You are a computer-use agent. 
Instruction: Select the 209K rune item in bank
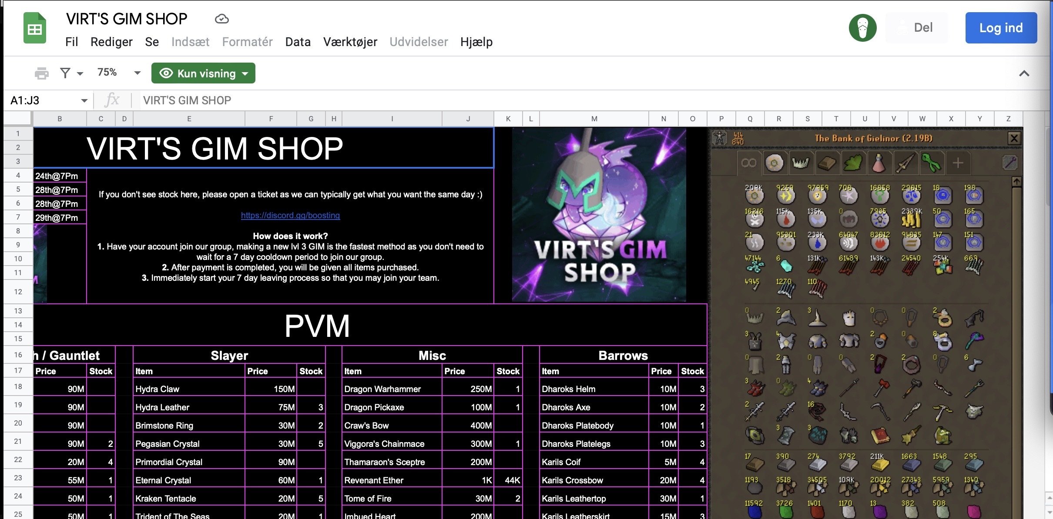pos(755,194)
